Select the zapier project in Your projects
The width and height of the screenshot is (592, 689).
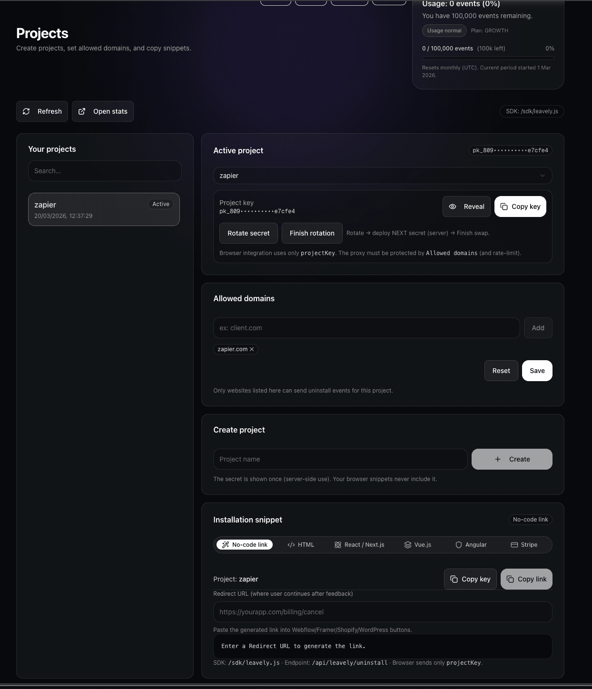pos(104,209)
